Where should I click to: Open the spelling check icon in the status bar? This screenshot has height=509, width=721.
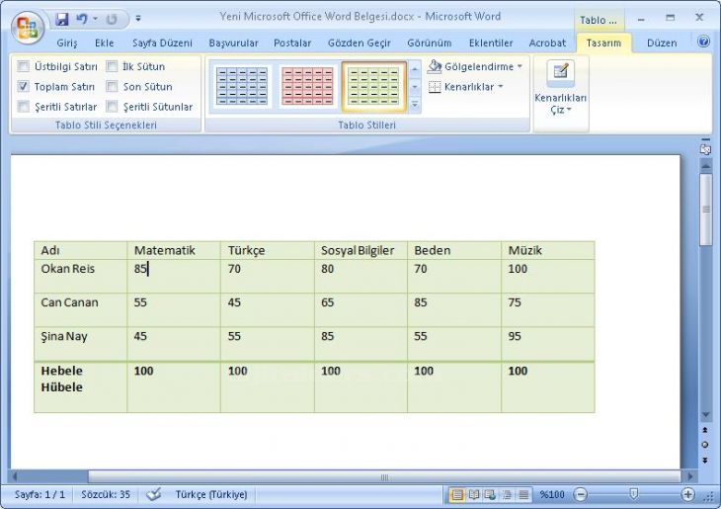[x=153, y=494]
